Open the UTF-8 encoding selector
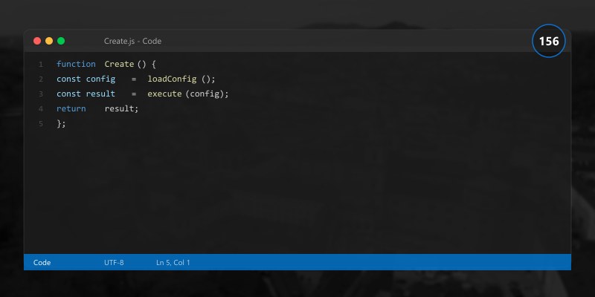Image resolution: width=595 pixels, height=297 pixels. coord(114,263)
